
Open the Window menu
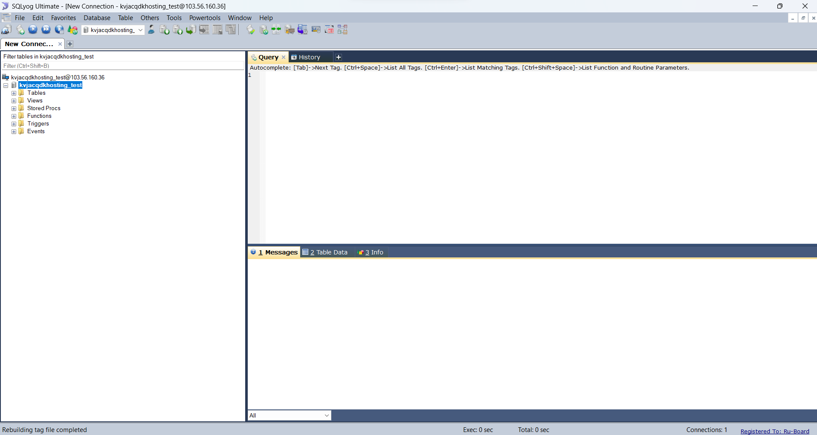click(240, 18)
